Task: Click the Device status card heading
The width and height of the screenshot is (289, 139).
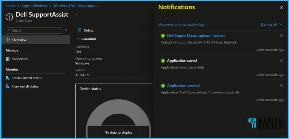Action: 90,89
